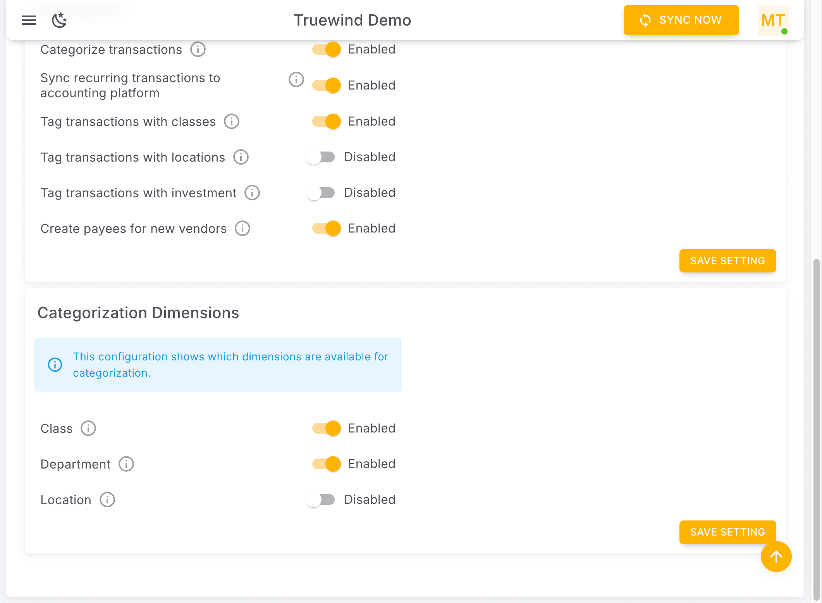Disable the Categorize transactions toggle
The width and height of the screenshot is (822, 603).
[326, 49]
